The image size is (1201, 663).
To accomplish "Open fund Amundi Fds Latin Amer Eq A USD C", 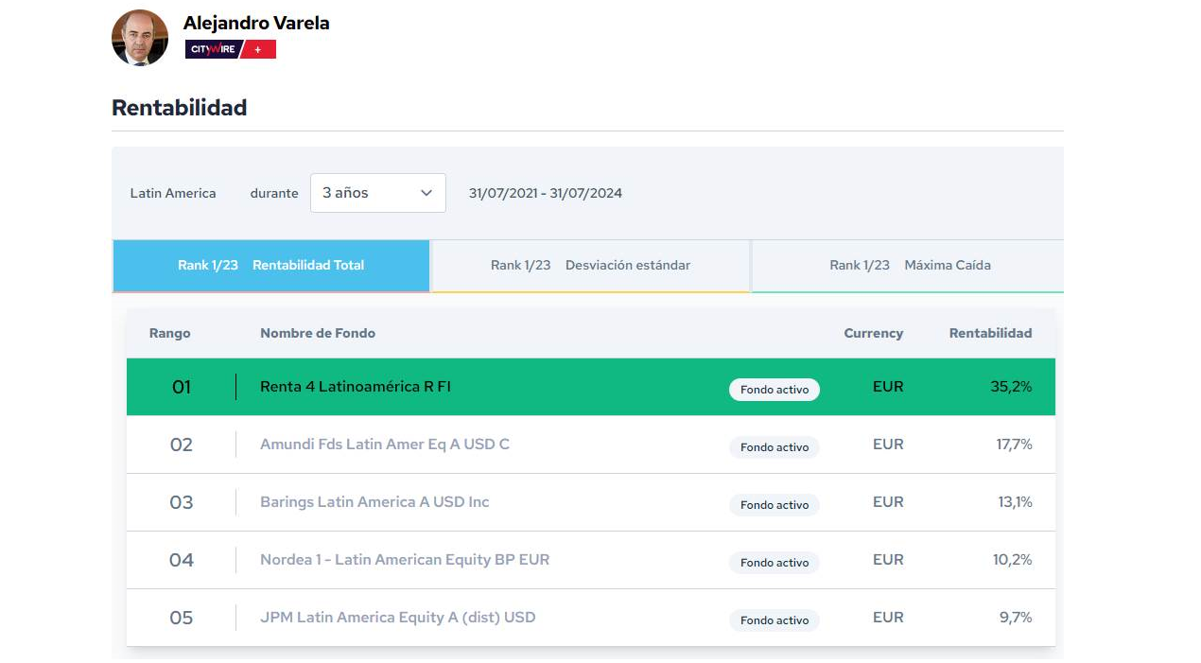I will (385, 445).
